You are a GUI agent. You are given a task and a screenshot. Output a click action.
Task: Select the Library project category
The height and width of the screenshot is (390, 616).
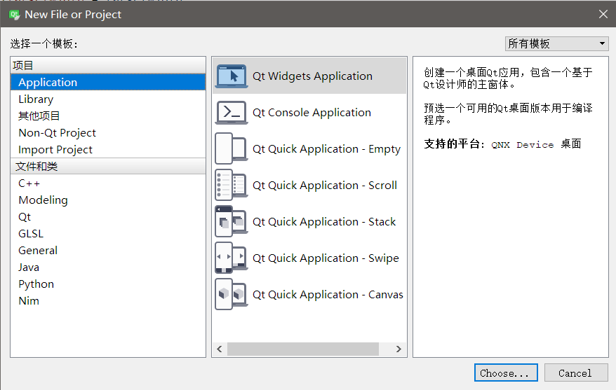(108, 99)
